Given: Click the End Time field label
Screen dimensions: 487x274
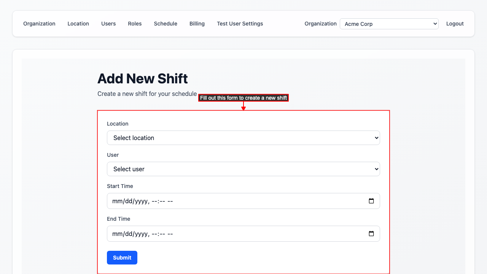Looking at the screenshot, I should click(118, 219).
